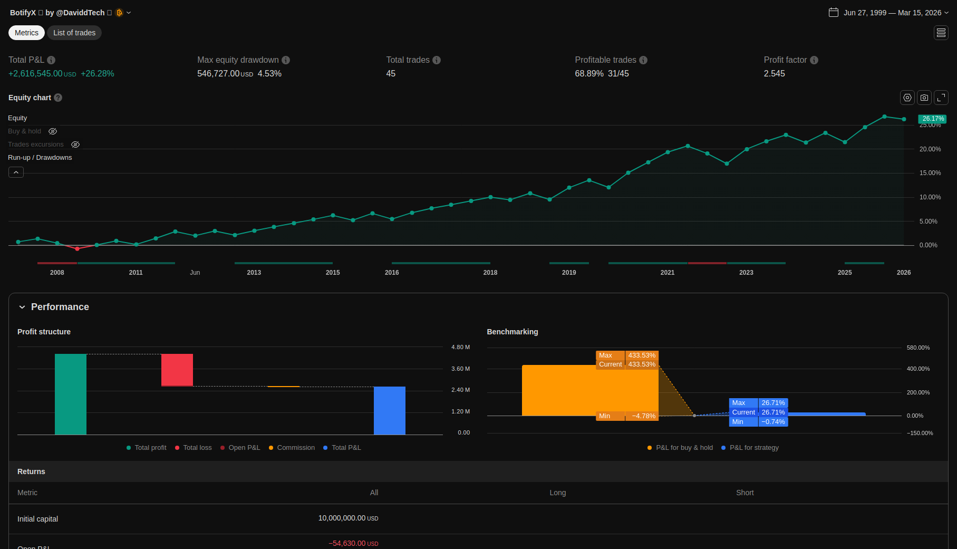Open the date range dropdown

coord(888,13)
